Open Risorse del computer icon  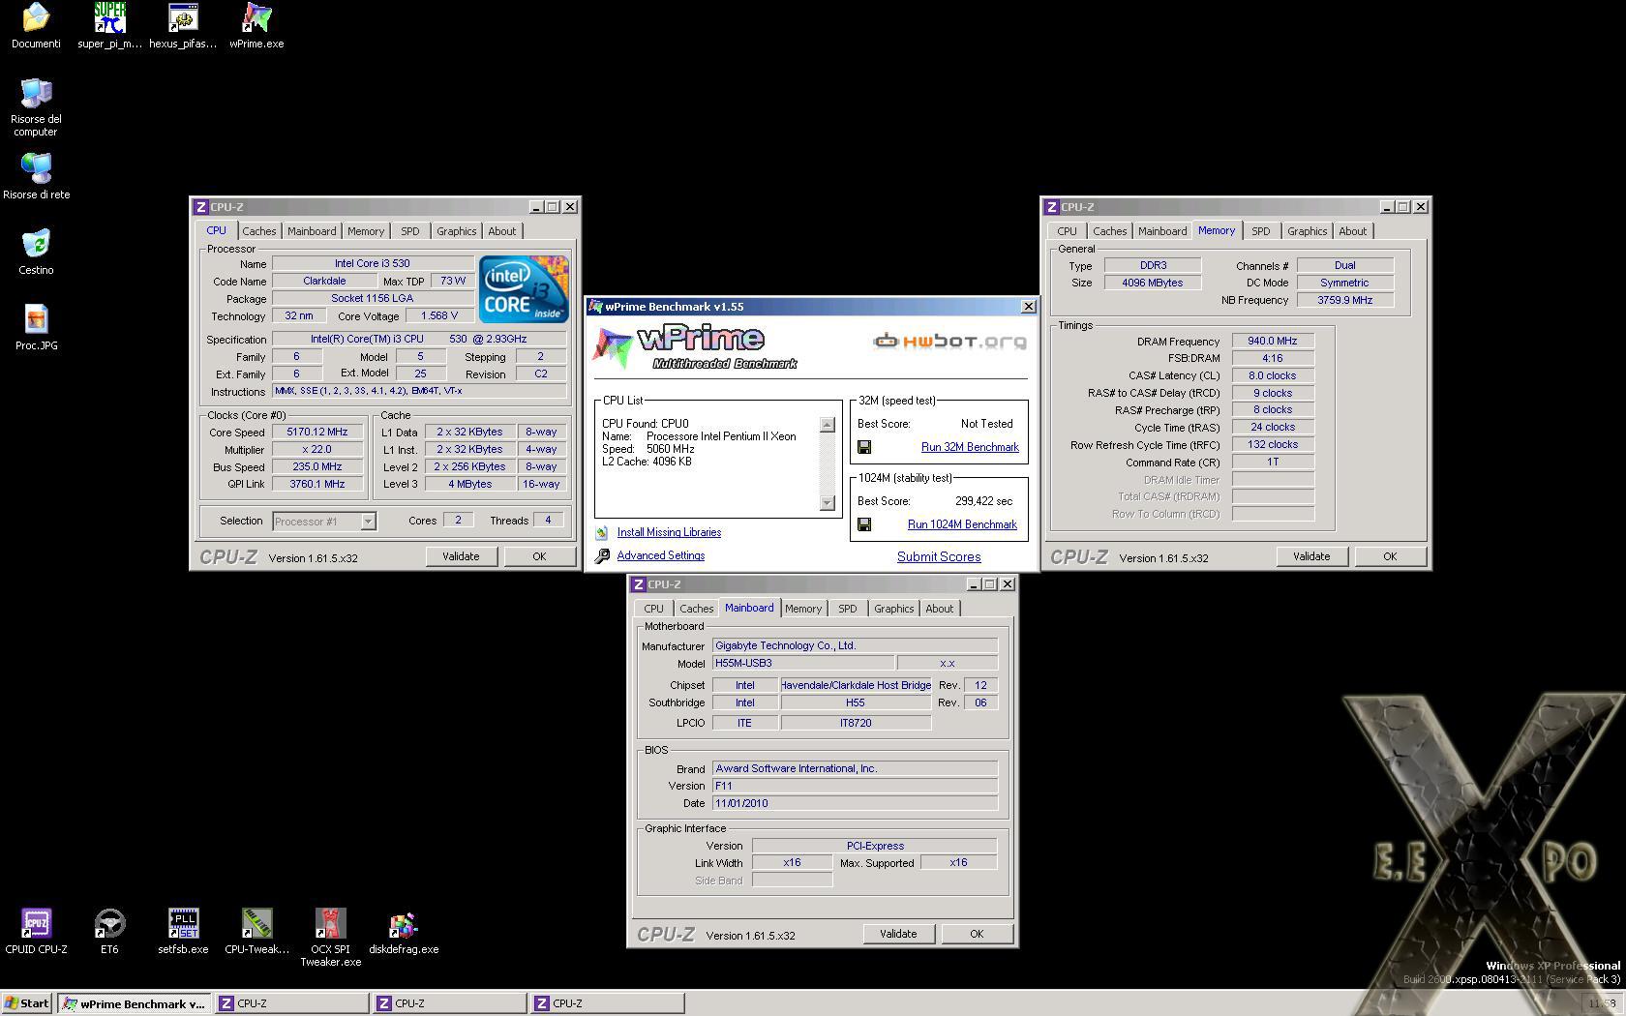pos(36,94)
